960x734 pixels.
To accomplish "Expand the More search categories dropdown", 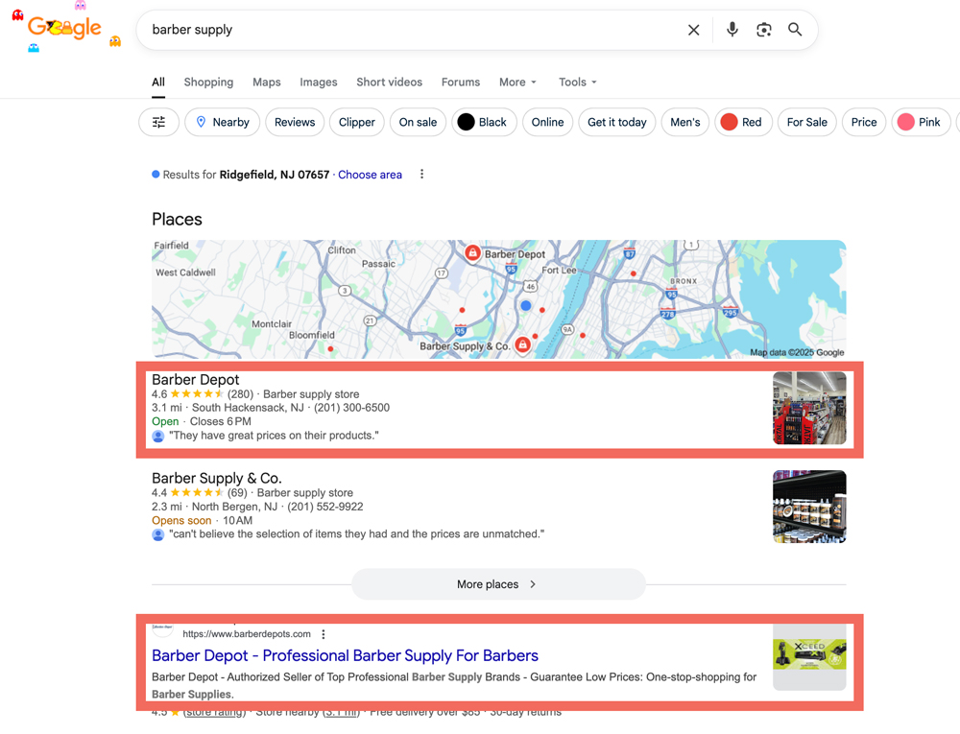I will (517, 83).
